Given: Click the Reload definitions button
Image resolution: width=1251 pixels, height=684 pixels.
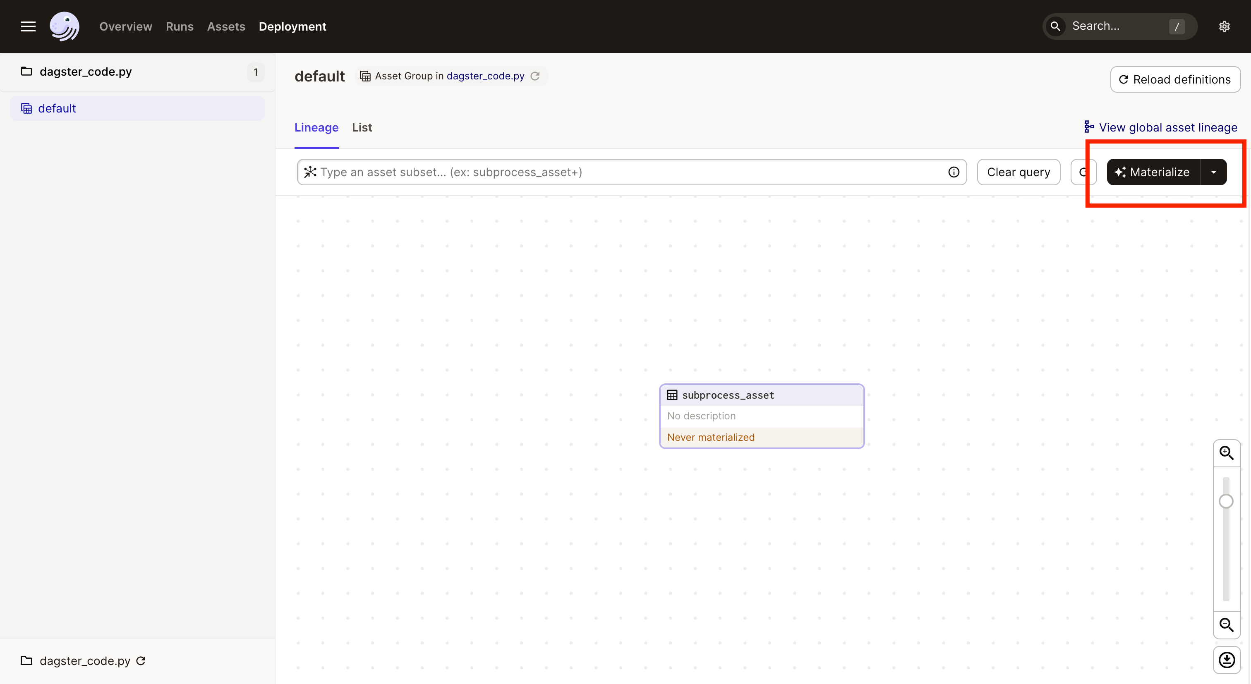Looking at the screenshot, I should (x=1175, y=80).
